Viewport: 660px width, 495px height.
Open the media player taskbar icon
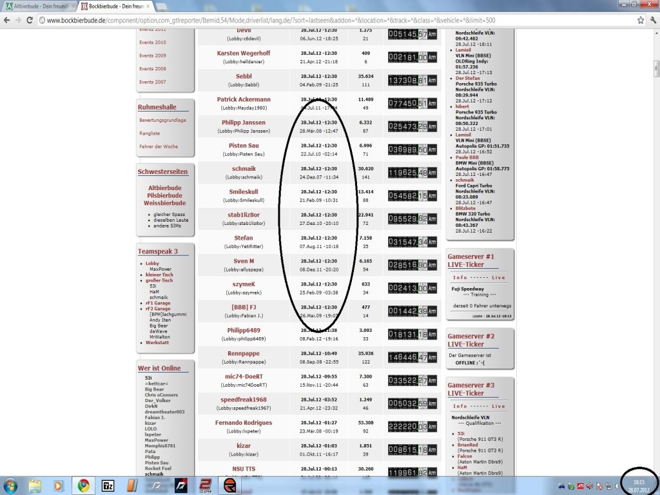tap(59, 485)
